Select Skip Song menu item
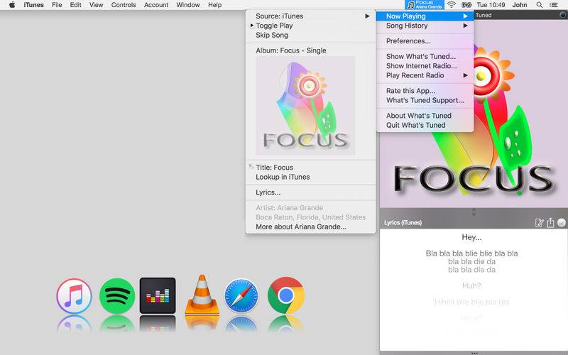568x355 pixels. 310,35
